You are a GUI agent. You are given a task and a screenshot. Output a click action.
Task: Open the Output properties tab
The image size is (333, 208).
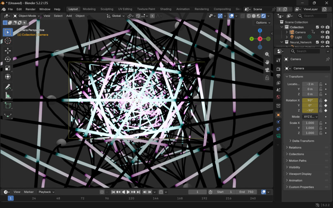click(x=278, y=76)
